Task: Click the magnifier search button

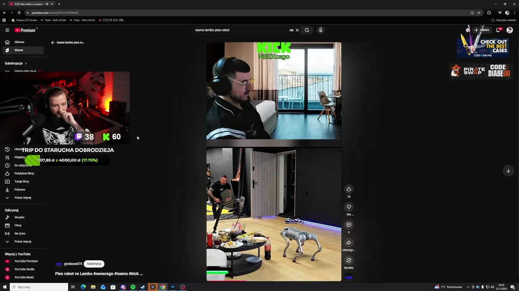Action: [x=307, y=30]
